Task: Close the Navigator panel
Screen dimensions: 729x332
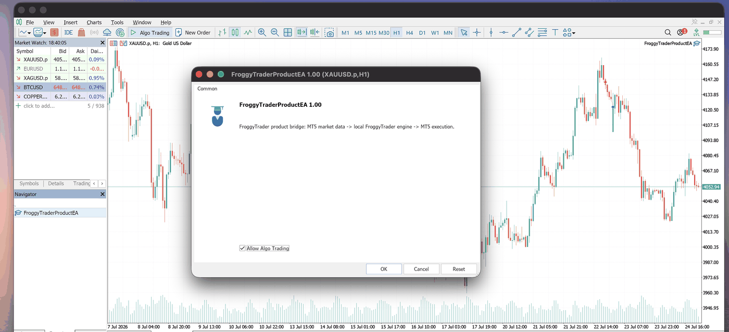Action: [103, 194]
